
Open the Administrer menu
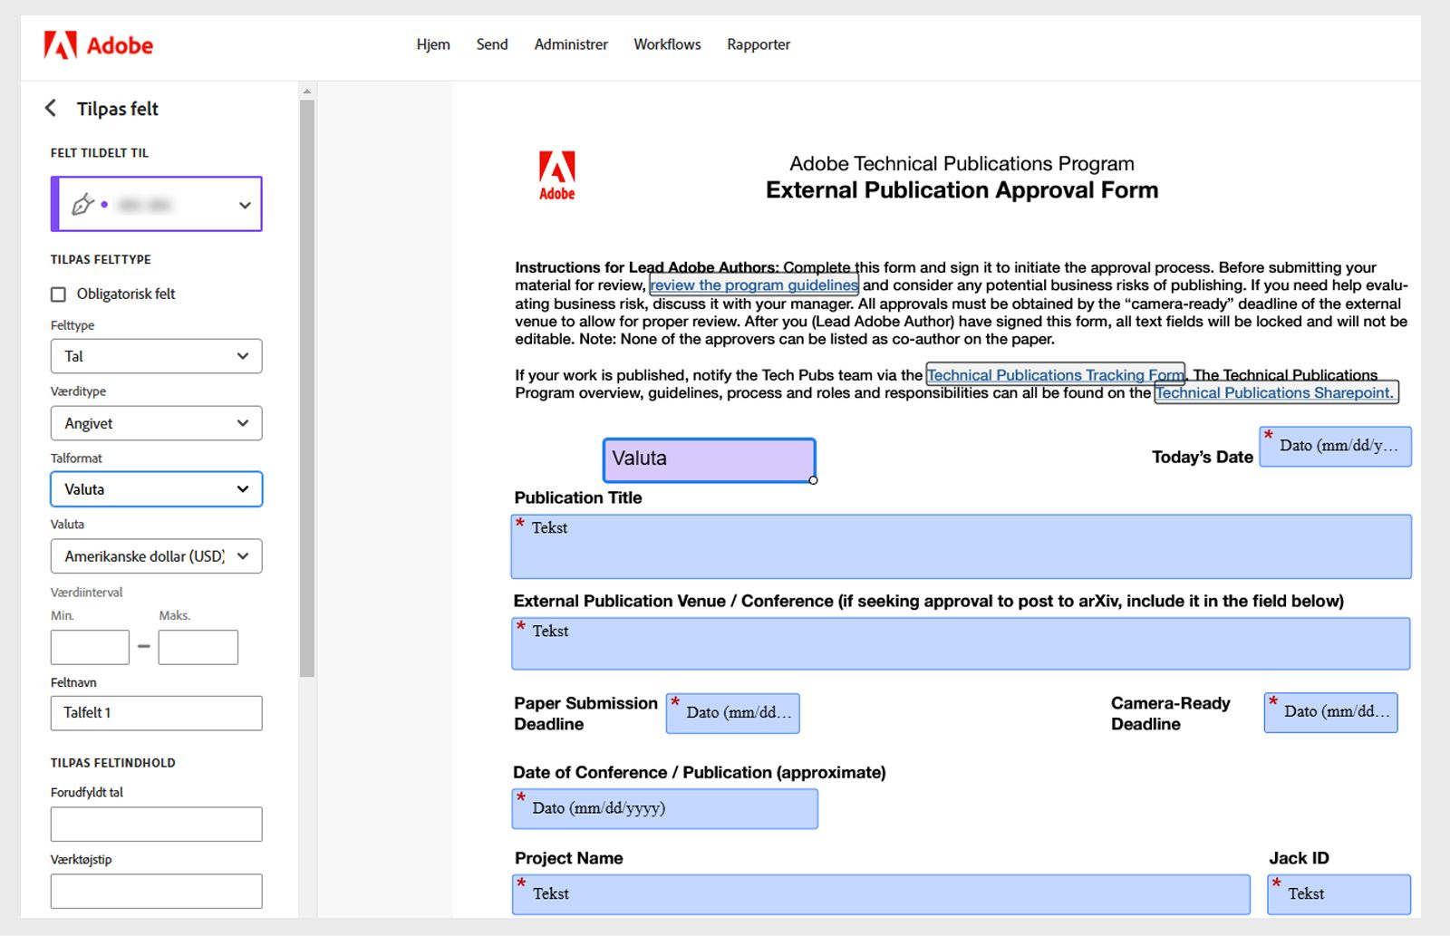571,44
